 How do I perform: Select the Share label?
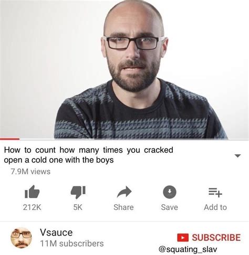click(x=123, y=207)
